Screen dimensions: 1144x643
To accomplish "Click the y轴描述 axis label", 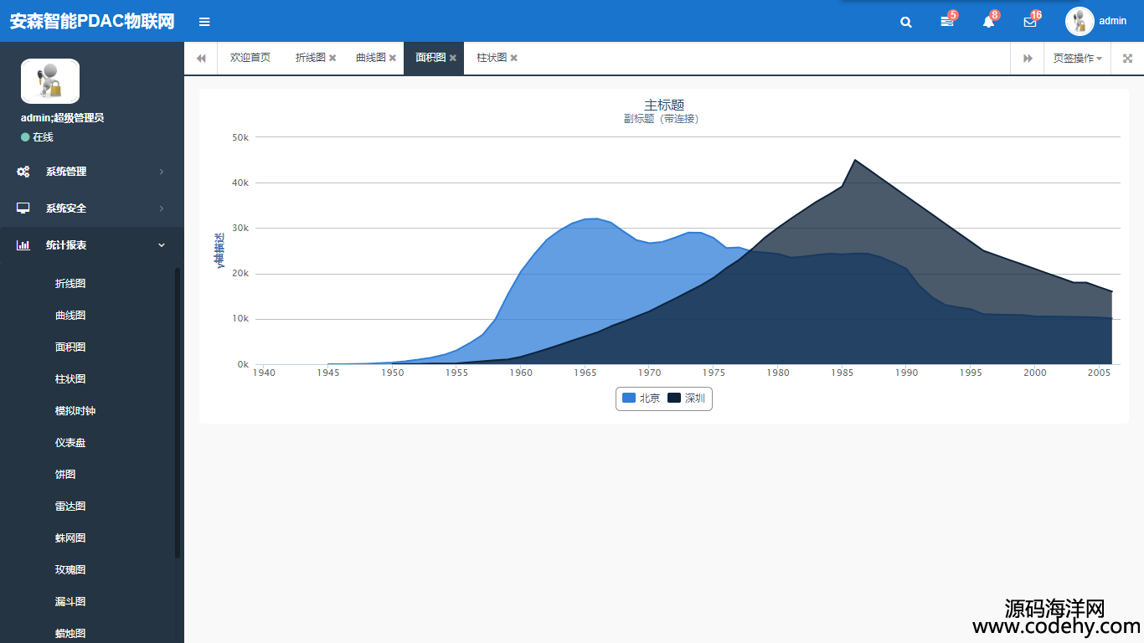I will coord(220,250).
